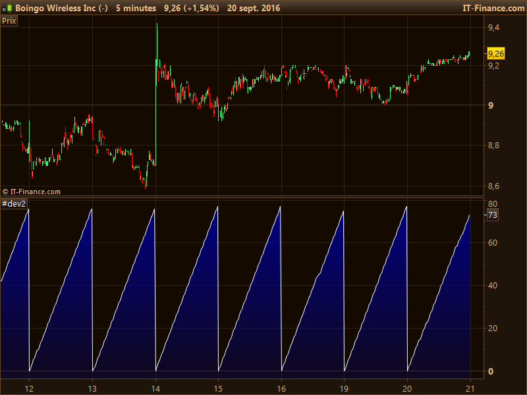527x395 pixels.
Task: Click the 40 indicator axis label
Action: pyautogui.click(x=493, y=286)
